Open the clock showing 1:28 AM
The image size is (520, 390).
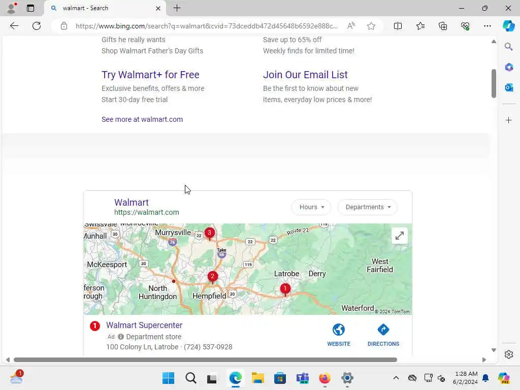click(x=465, y=378)
